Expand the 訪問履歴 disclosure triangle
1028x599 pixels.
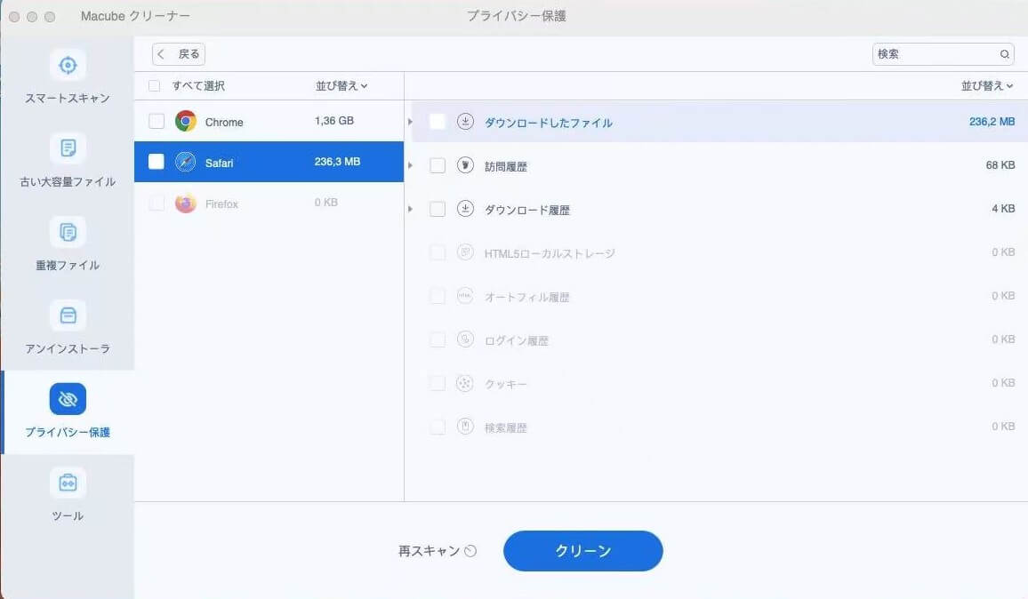click(x=411, y=165)
